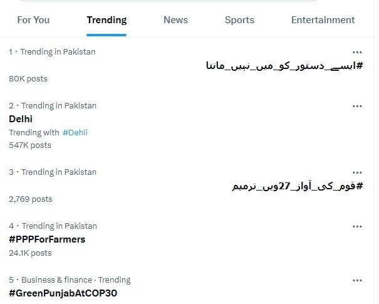Open the Delhi trending topic
This screenshot has width=379, height=304.
pos(21,118)
